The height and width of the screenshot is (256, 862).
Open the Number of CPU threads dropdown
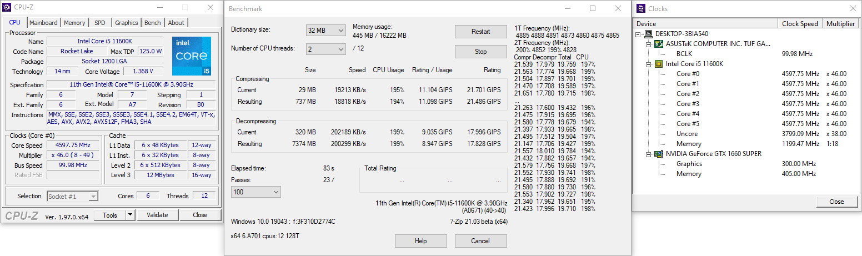point(326,49)
